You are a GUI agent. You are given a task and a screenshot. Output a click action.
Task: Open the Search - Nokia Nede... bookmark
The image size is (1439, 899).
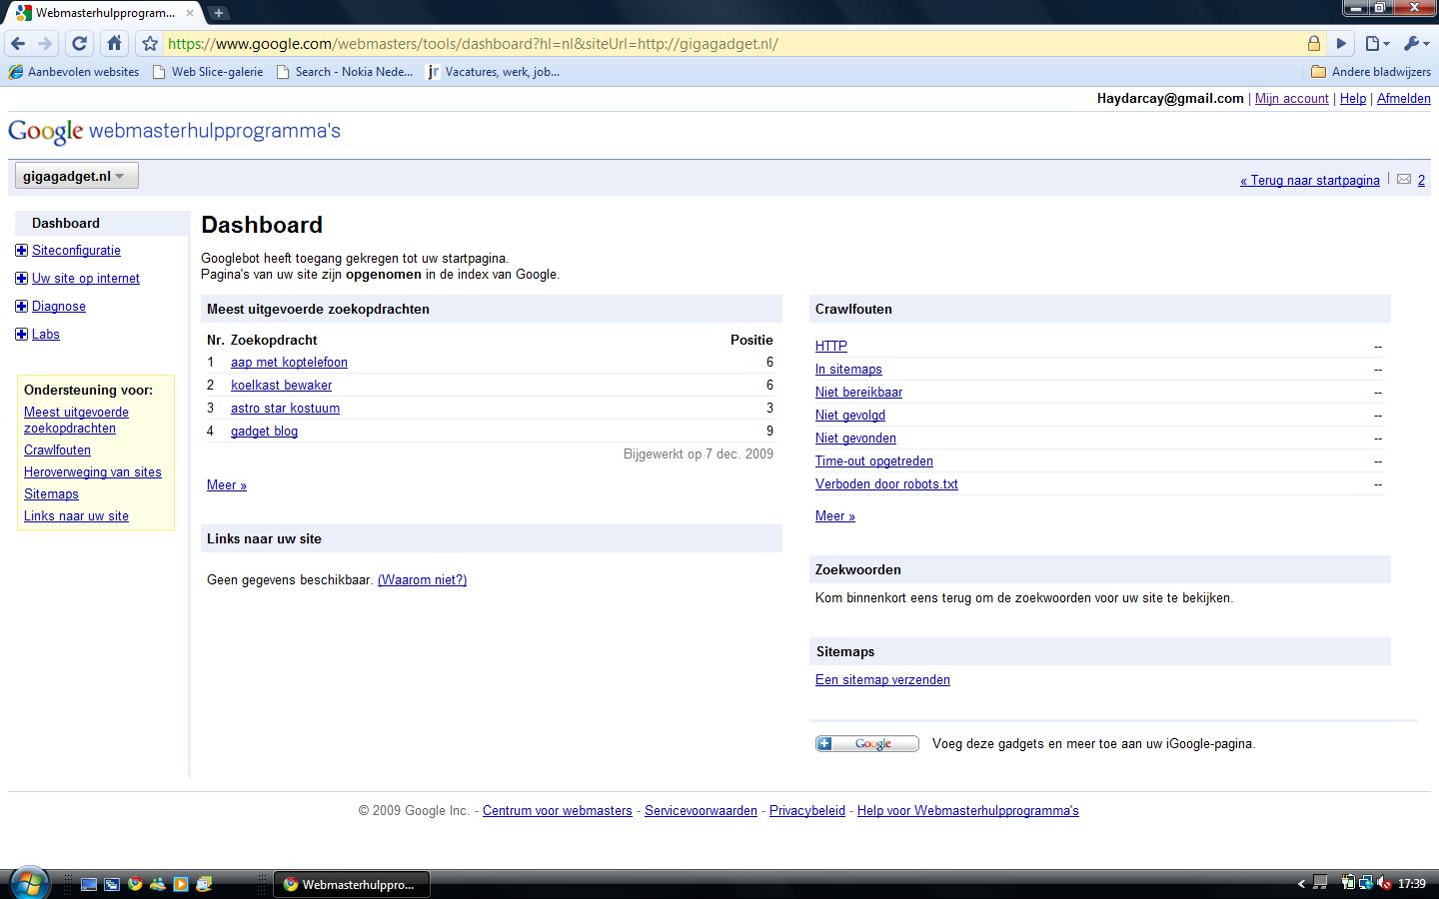[345, 72]
